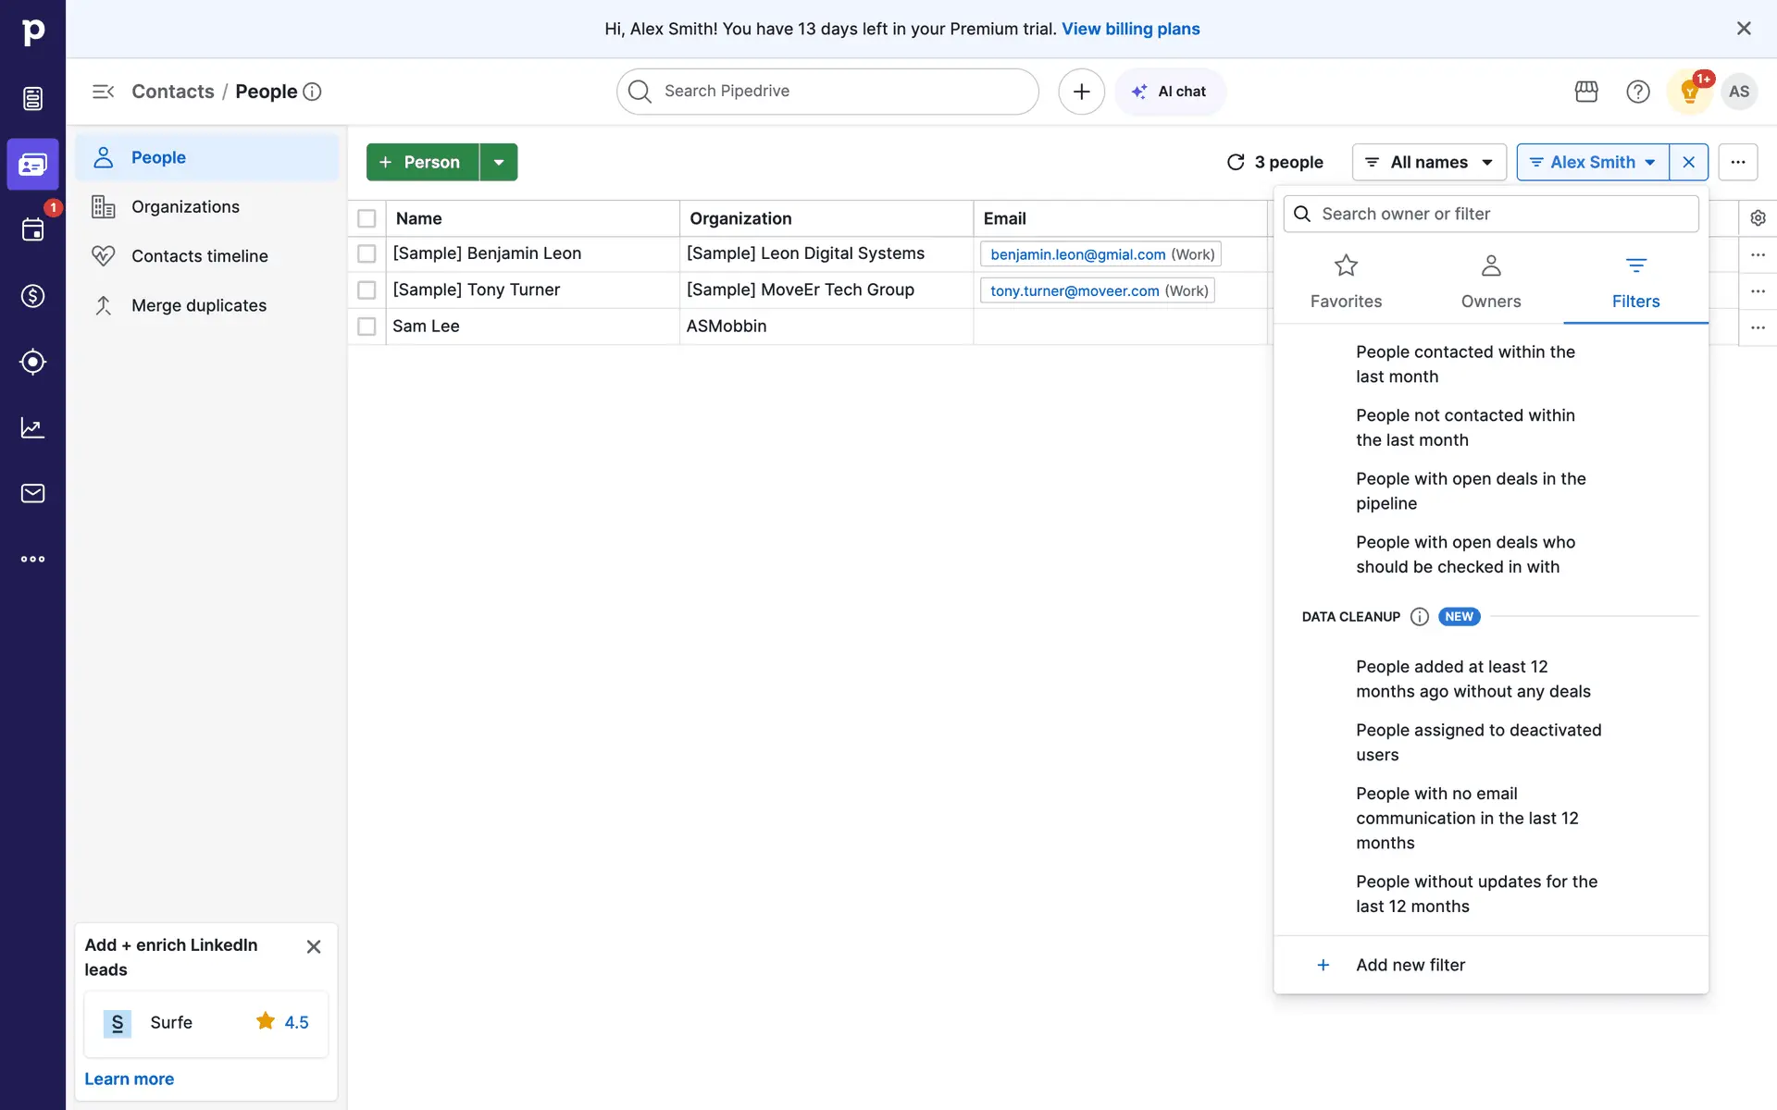Open the Mail envelope icon in sidebar
This screenshot has width=1777, height=1110.
point(32,493)
